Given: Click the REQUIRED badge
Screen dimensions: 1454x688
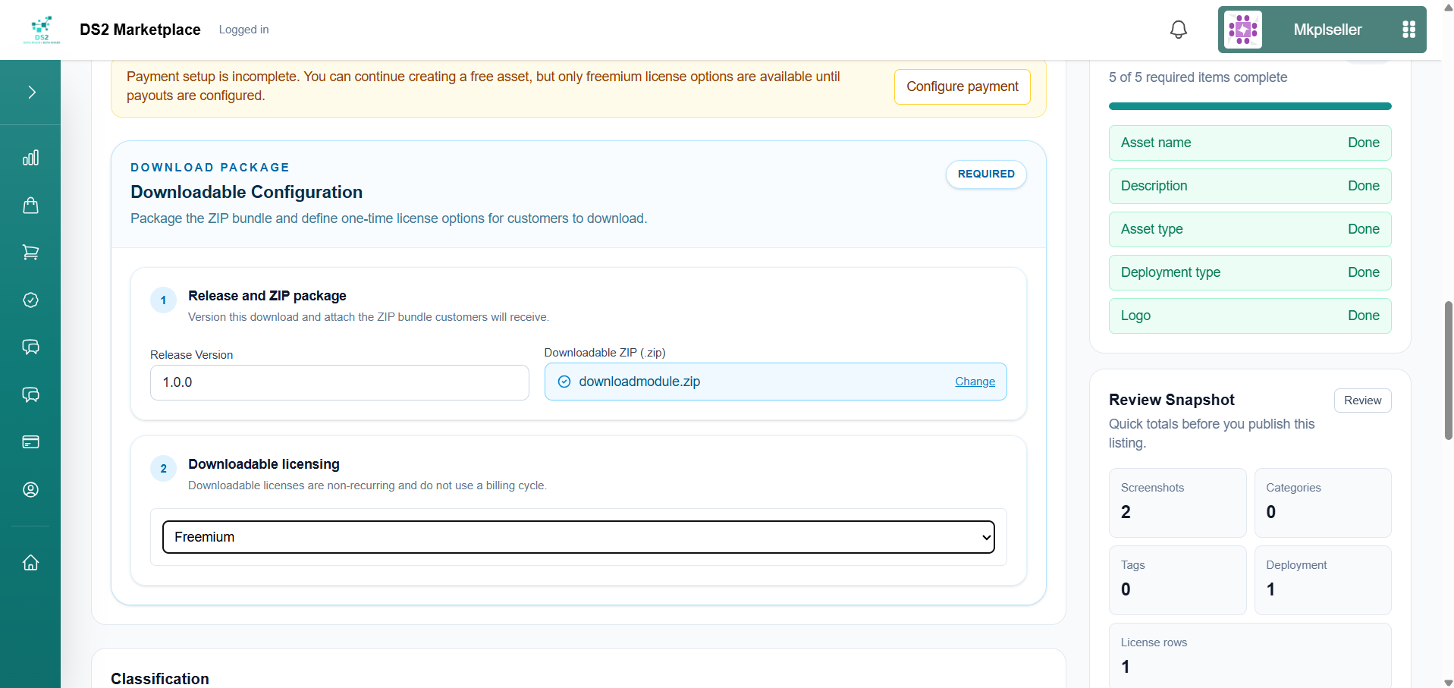Looking at the screenshot, I should coord(985,174).
